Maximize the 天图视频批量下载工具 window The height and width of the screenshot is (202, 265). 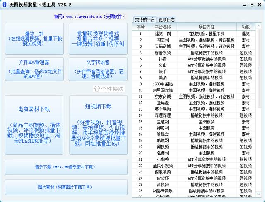[x=252, y=5]
